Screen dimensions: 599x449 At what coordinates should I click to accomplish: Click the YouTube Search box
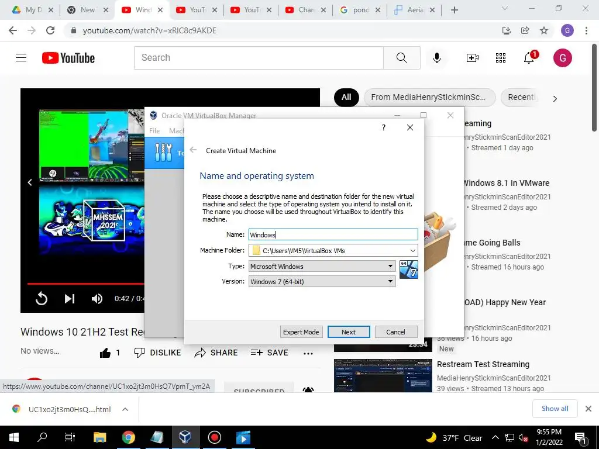[x=259, y=58]
